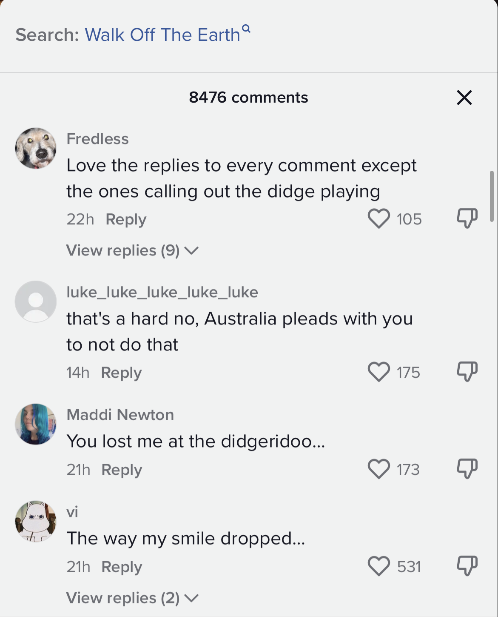Close the comments panel
Image resolution: width=498 pixels, height=617 pixels.
(x=464, y=98)
